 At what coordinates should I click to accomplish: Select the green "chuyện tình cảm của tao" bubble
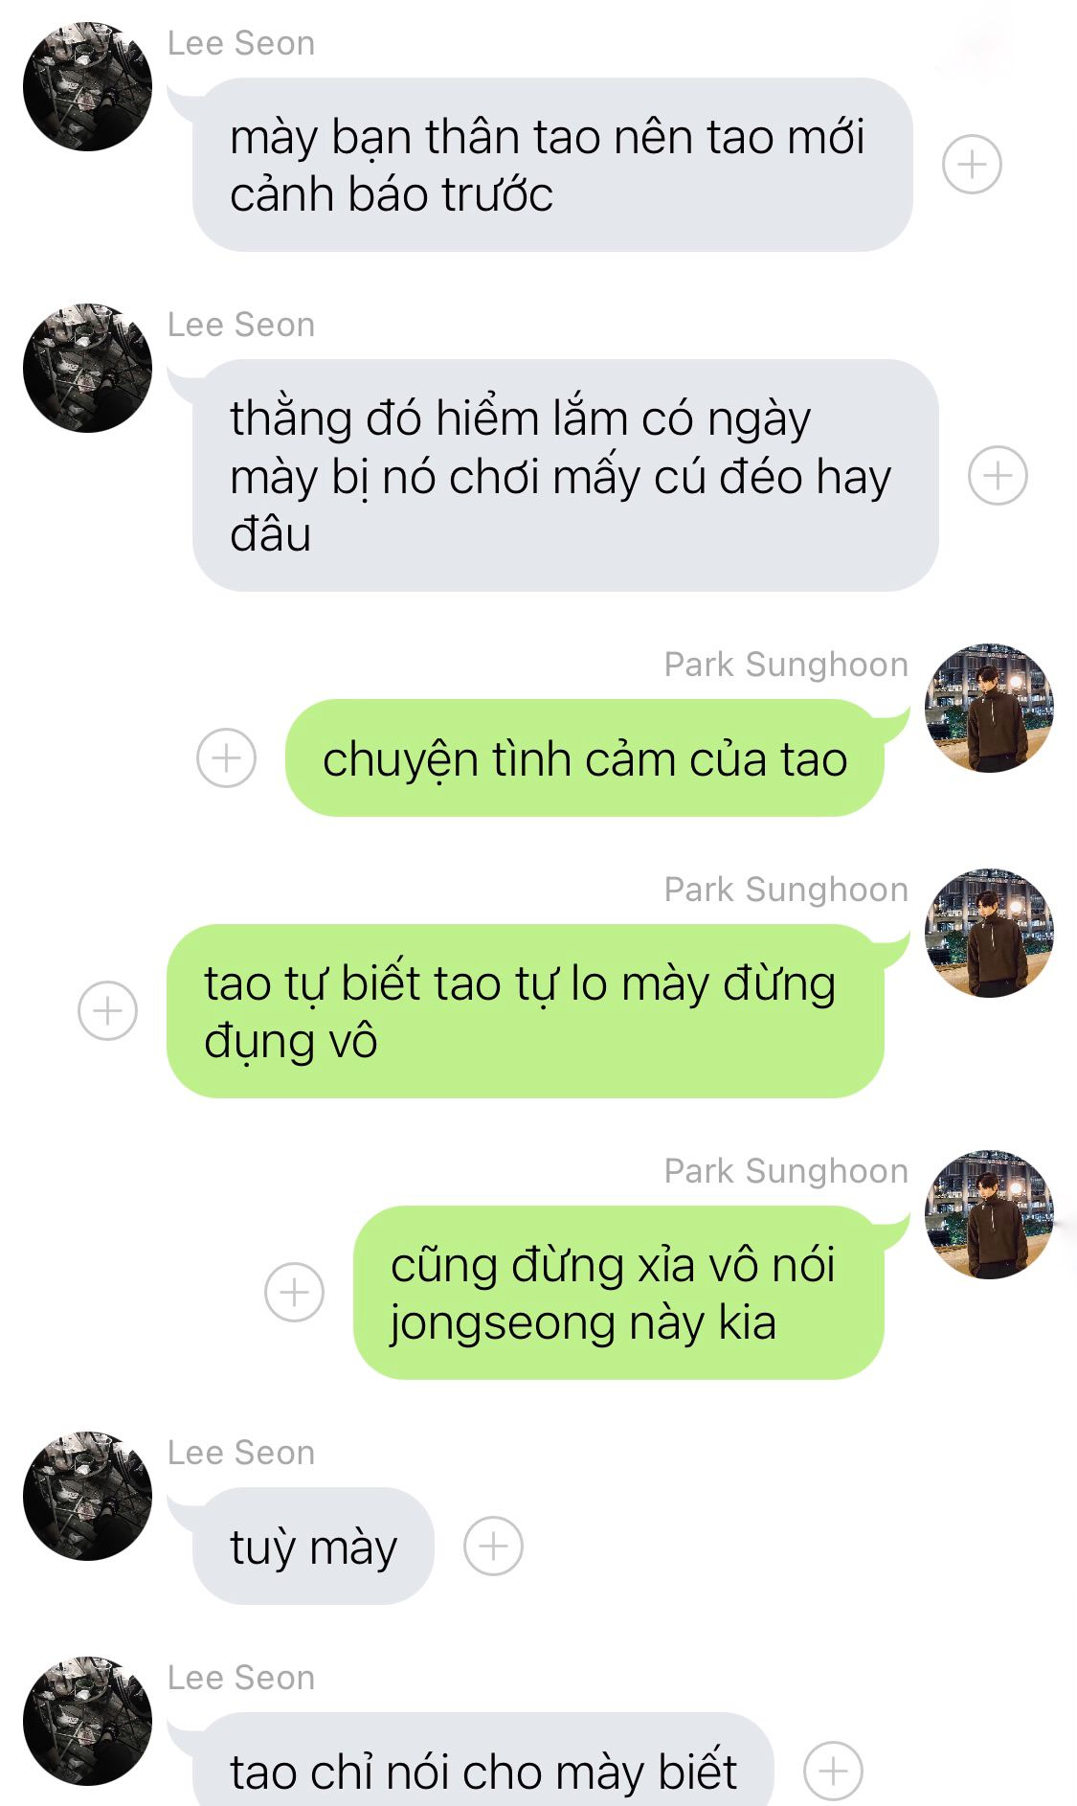(x=584, y=758)
